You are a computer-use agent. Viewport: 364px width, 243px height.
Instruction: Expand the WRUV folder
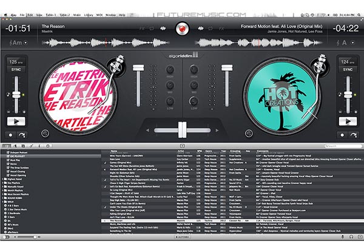point(3,202)
